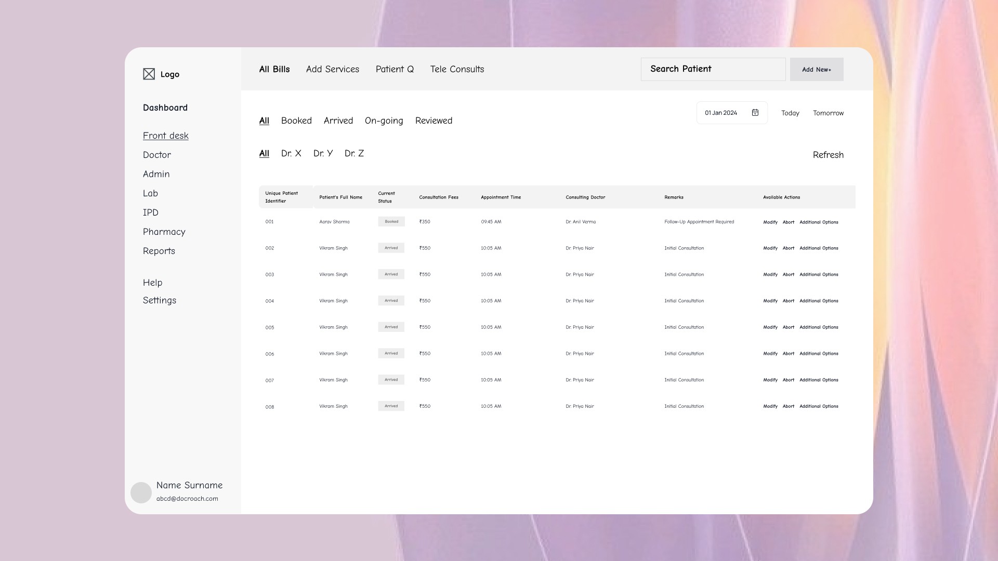Image resolution: width=998 pixels, height=561 pixels.
Task: Switch to Patient Q tab
Action: click(x=395, y=69)
